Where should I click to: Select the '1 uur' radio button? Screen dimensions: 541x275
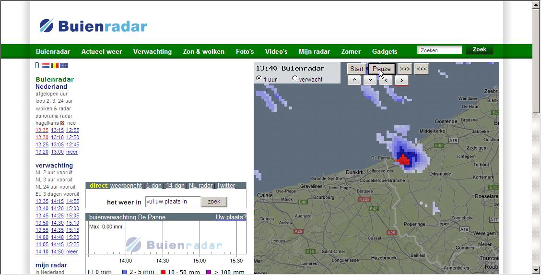(259, 78)
